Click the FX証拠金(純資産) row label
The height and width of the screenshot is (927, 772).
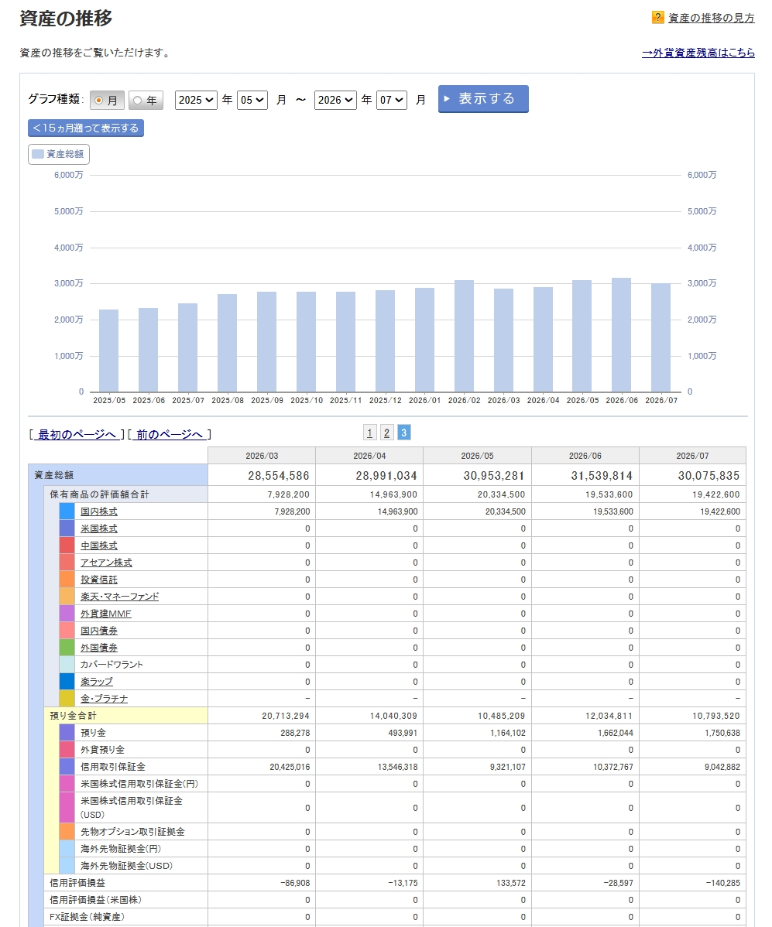coord(87,917)
